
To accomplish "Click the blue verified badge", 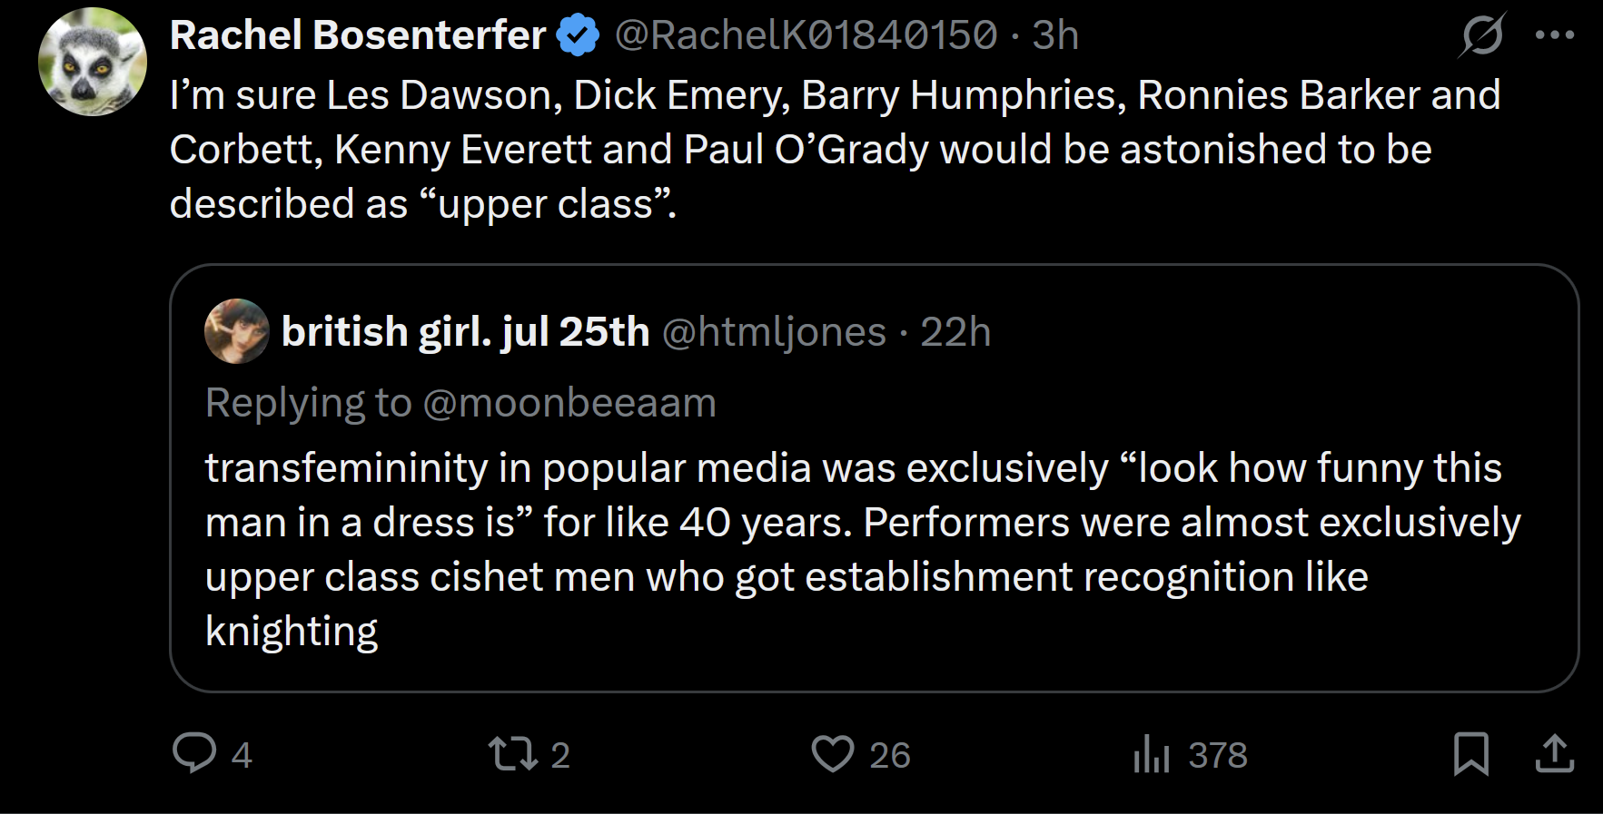I will (578, 35).
